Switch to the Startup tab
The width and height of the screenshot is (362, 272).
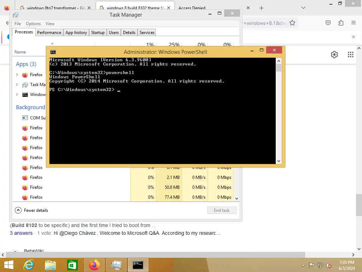pos(98,33)
